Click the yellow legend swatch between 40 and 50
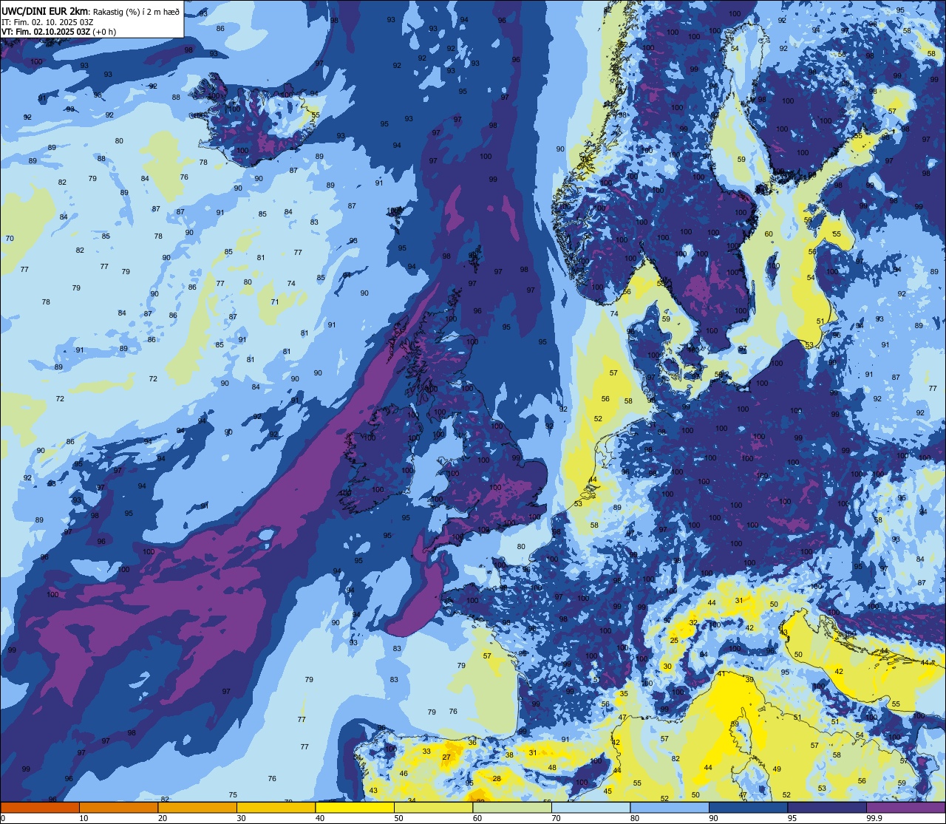946x824 pixels. (x=355, y=807)
